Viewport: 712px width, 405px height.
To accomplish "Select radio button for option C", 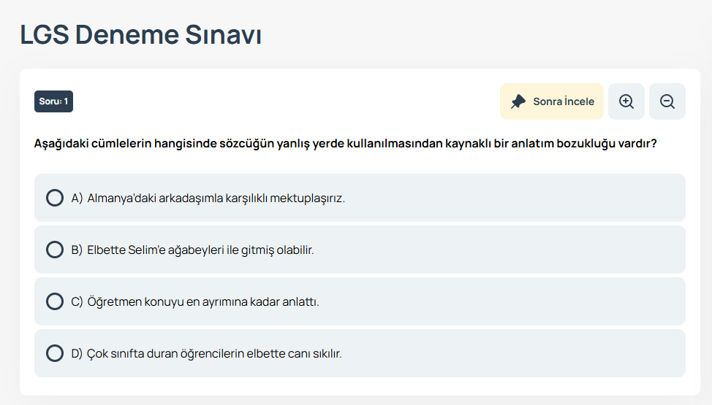I will [x=55, y=301].
